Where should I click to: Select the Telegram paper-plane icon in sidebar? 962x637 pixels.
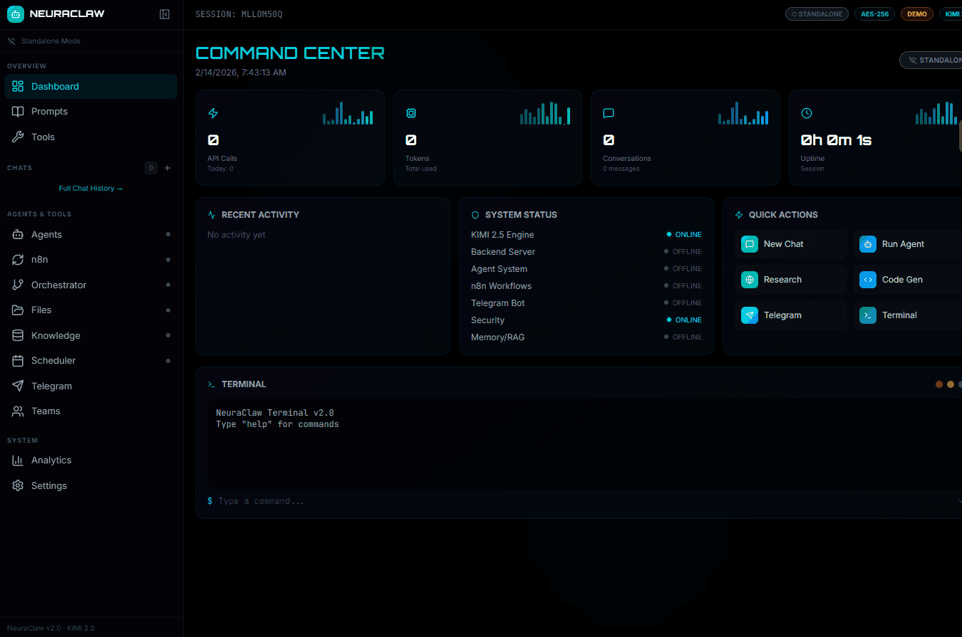point(17,386)
